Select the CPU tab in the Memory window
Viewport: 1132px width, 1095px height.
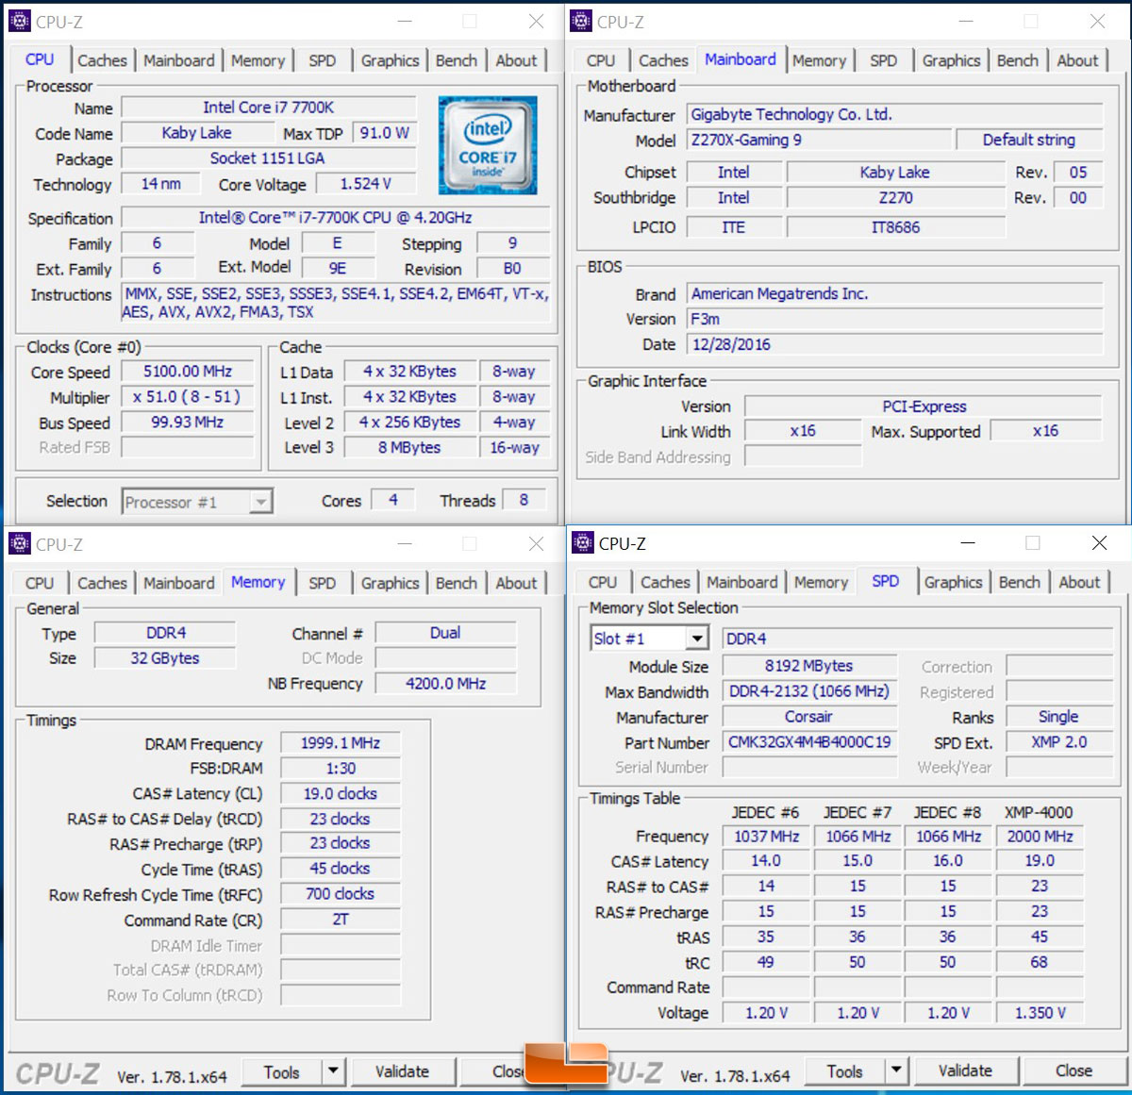click(x=40, y=583)
